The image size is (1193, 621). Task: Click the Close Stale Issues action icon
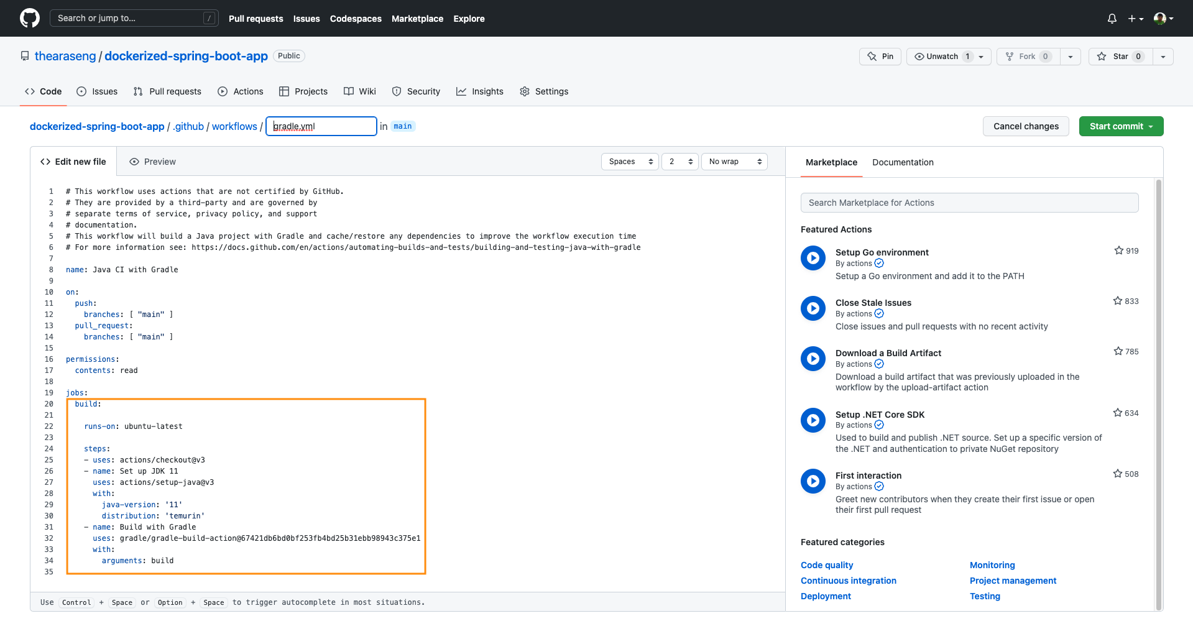[813, 308]
